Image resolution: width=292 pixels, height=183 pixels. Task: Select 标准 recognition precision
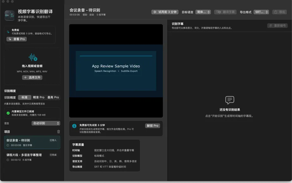(24, 97)
